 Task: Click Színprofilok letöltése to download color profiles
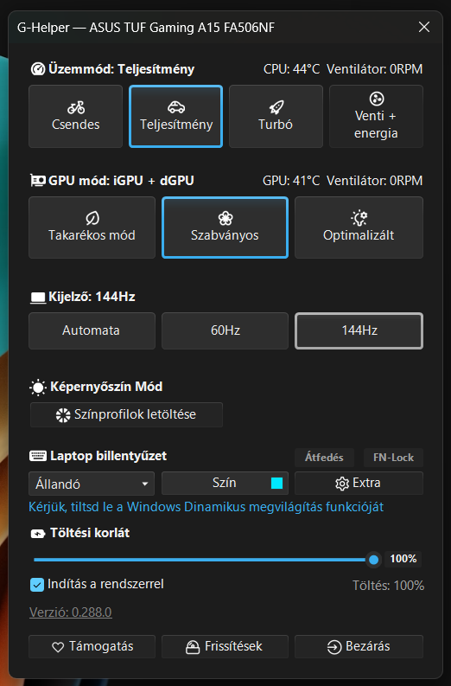pos(126,414)
